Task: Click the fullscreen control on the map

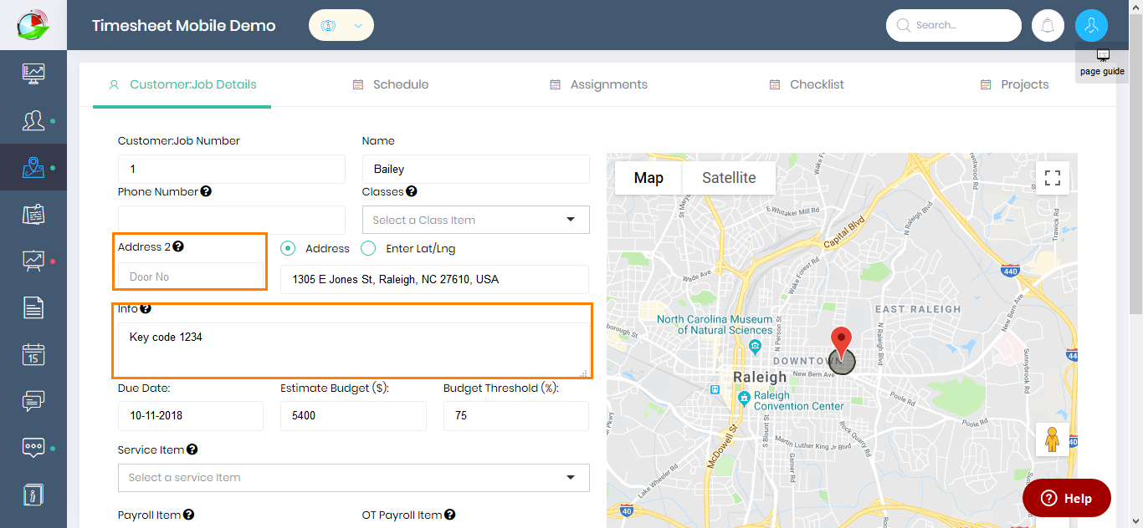Action: pos(1052,178)
